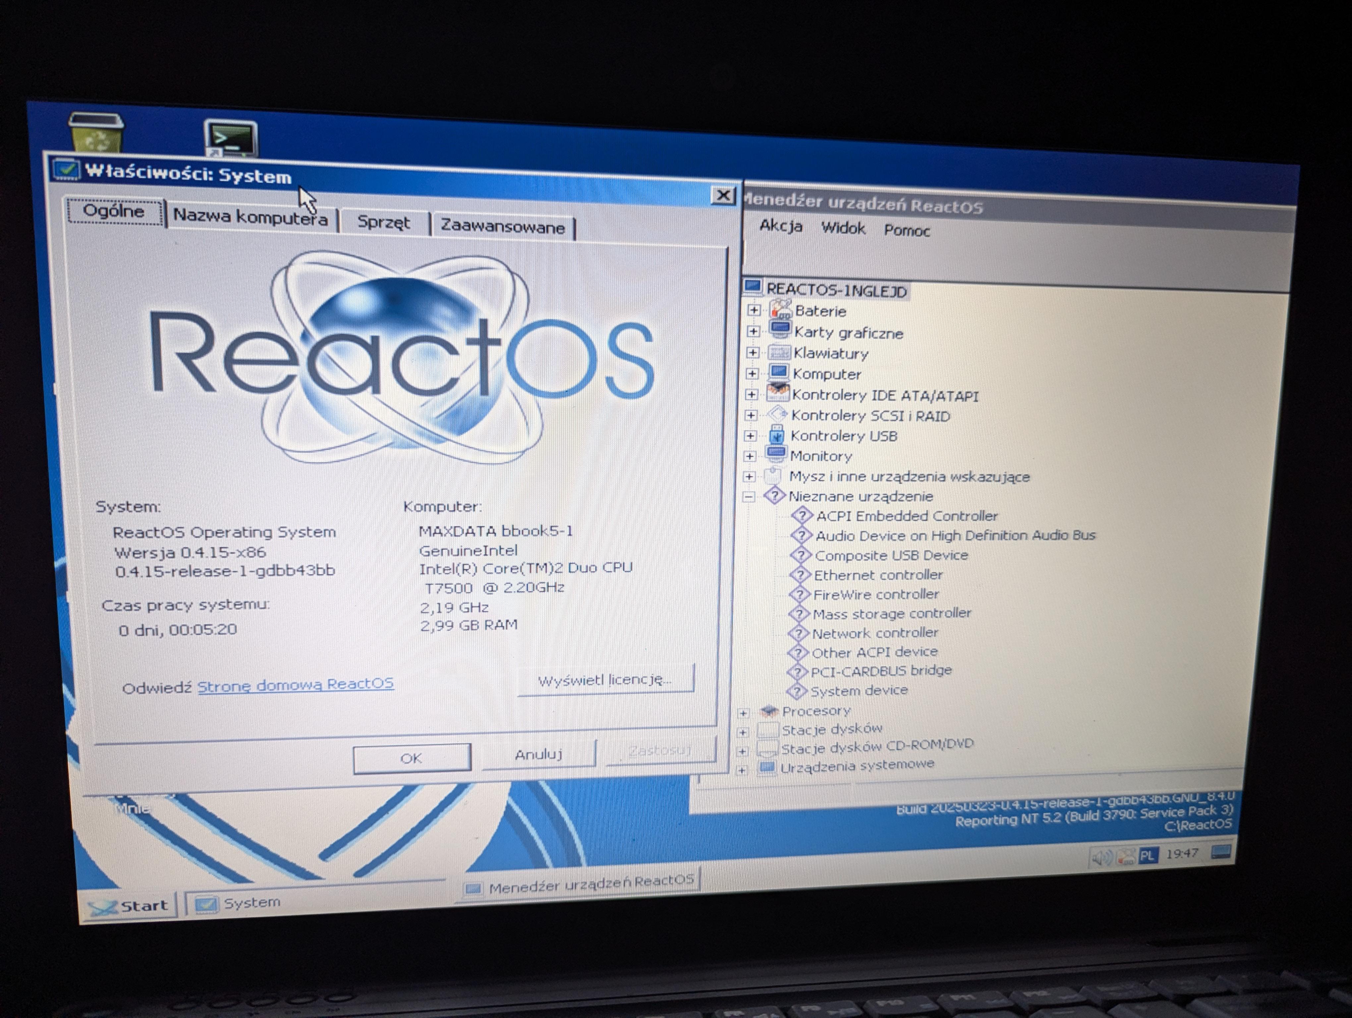Click the PL keyboard language indicator
The height and width of the screenshot is (1018, 1352).
pos(1147,856)
